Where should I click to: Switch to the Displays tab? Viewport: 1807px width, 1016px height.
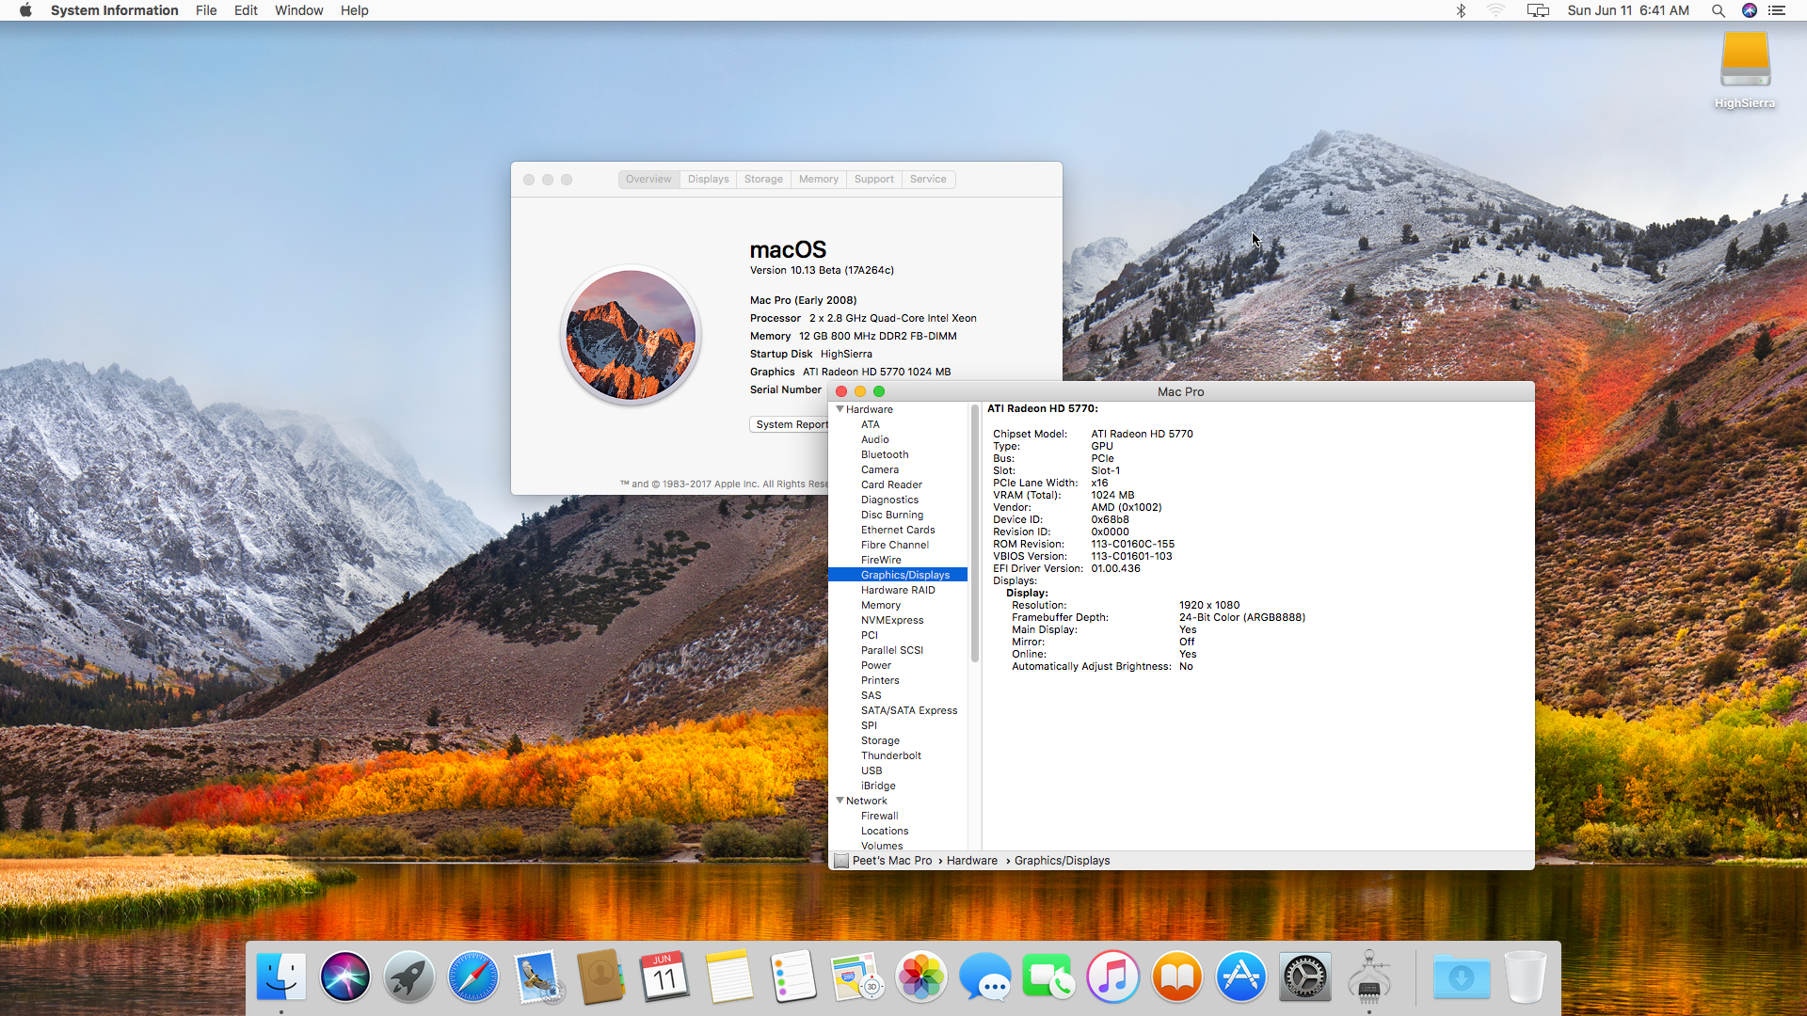coord(708,179)
